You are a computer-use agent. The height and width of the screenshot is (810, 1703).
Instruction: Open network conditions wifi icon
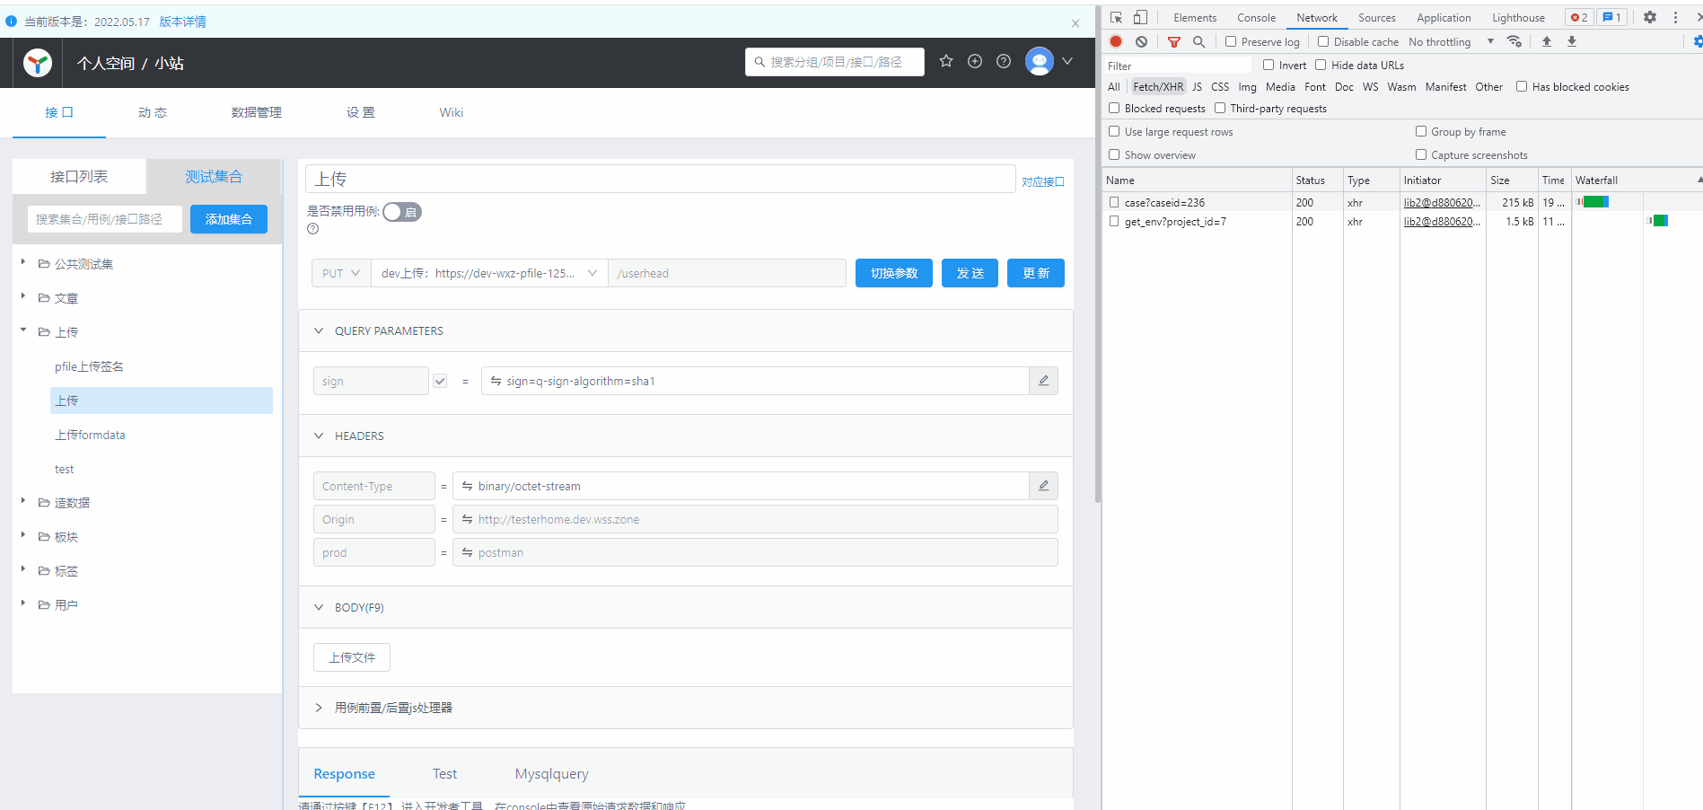[x=1514, y=41]
